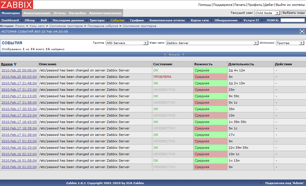Open event 2010.Feb.17 01:33:04
Screen dimensions: 306x186
[x=19, y=141]
